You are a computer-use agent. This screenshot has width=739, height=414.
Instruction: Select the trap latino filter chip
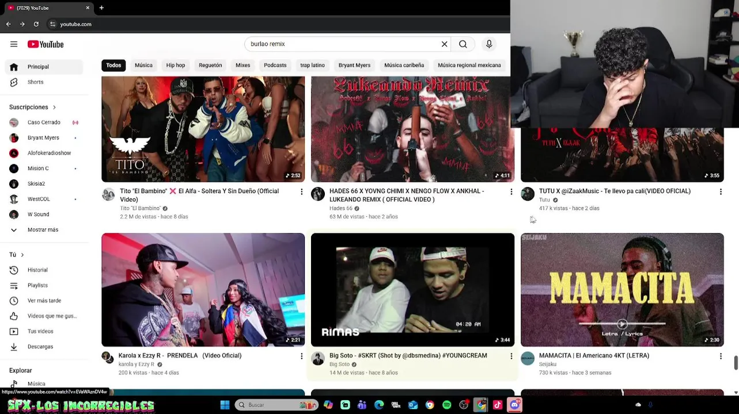(312, 65)
